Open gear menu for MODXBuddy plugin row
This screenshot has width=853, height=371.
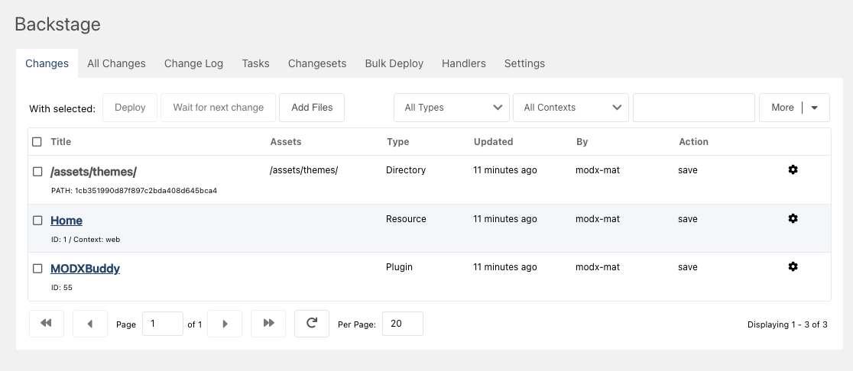tap(793, 266)
